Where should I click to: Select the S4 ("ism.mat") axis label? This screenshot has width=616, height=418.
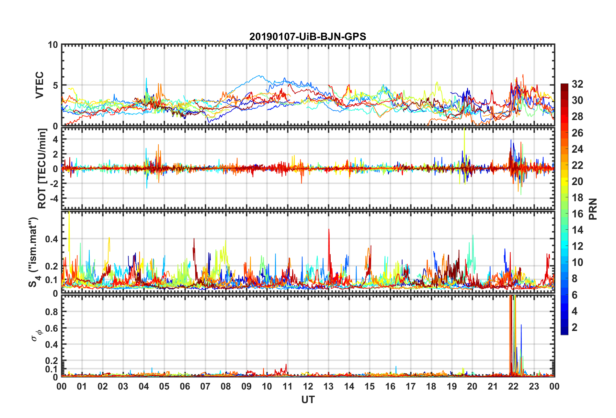[x=34, y=252]
